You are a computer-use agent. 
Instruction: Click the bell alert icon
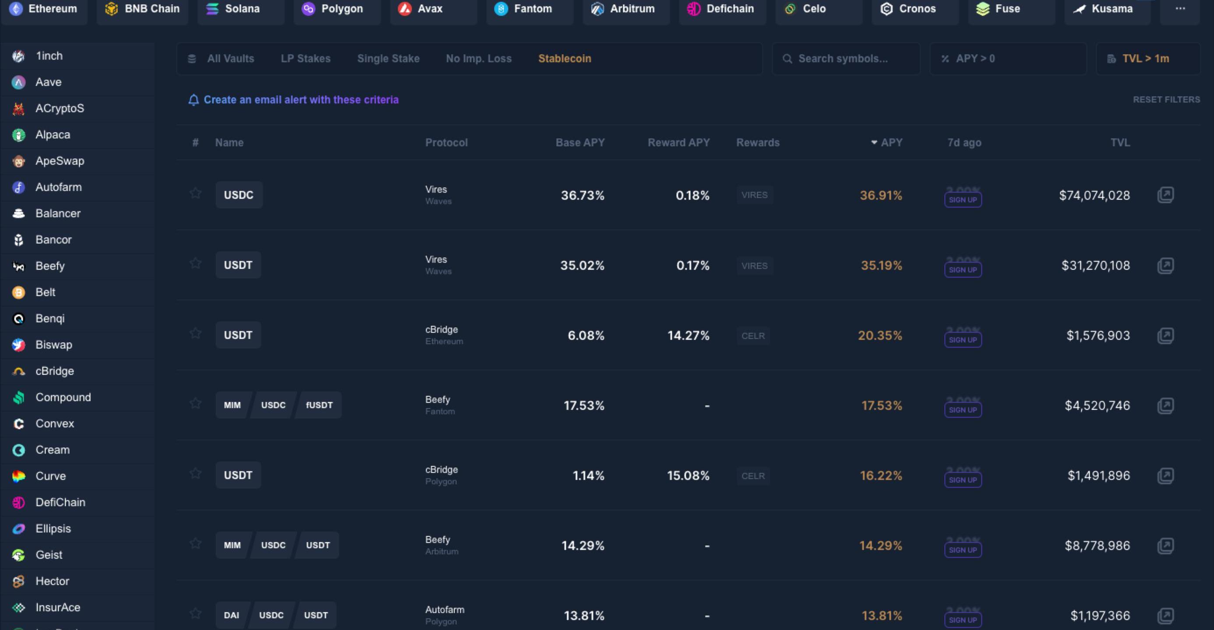pos(193,100)
